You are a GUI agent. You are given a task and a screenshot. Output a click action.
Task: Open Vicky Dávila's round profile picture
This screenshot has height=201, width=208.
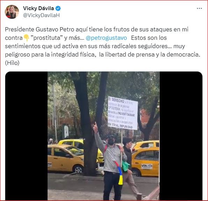[12, 12]
